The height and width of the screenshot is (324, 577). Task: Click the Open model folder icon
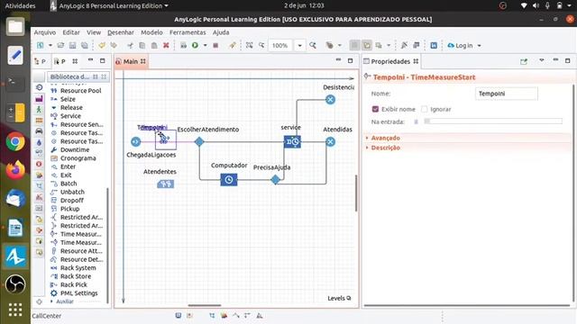tap(60, 45)
